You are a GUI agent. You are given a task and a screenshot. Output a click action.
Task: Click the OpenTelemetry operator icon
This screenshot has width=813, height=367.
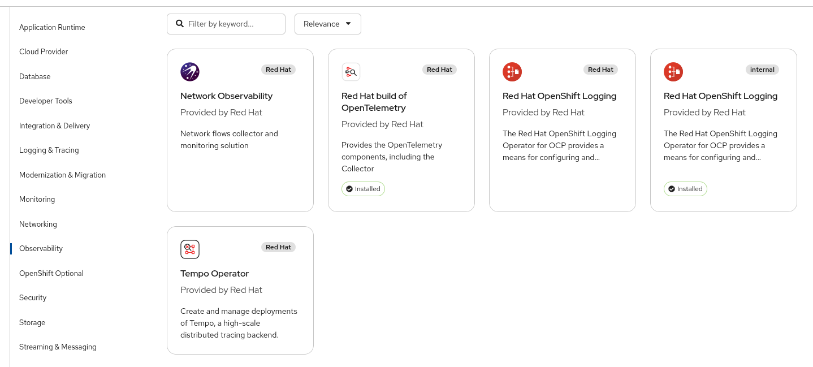pos(351,72)
